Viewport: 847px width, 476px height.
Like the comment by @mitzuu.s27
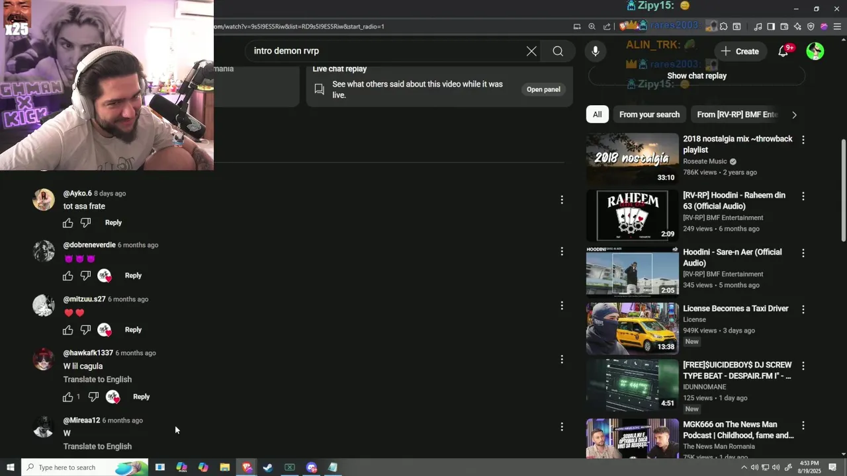(x=68, y=330)
